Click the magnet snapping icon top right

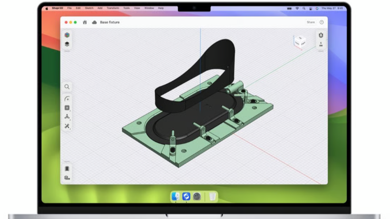321,35
